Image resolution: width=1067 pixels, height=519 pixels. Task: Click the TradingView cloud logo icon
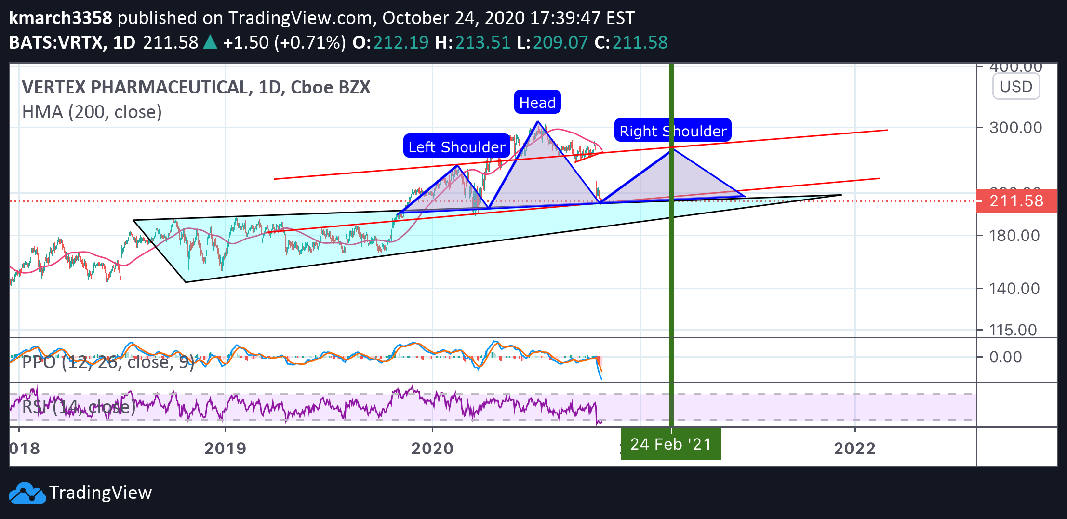coord(27,492)
